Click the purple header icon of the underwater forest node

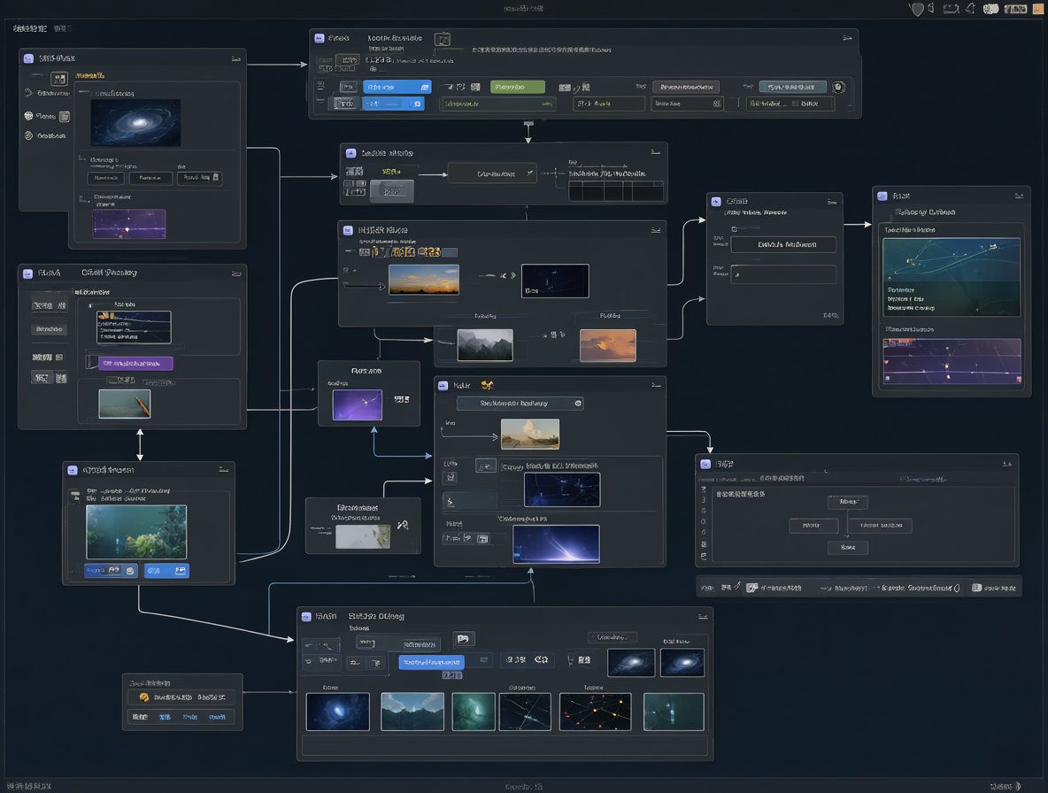click(x=73, y=470)
